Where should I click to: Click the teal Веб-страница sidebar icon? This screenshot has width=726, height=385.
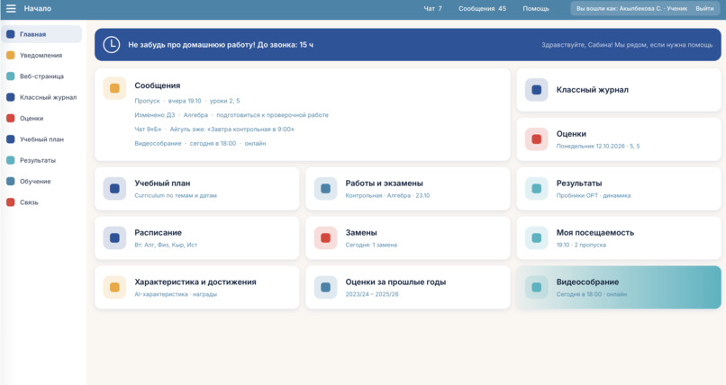[x=10, y=76]
